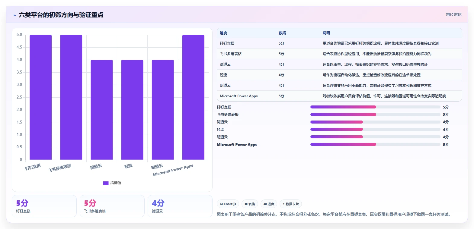
Task: Click the title 六类平台的初筛方向与验证重点
Action: [x=61, y=15]
